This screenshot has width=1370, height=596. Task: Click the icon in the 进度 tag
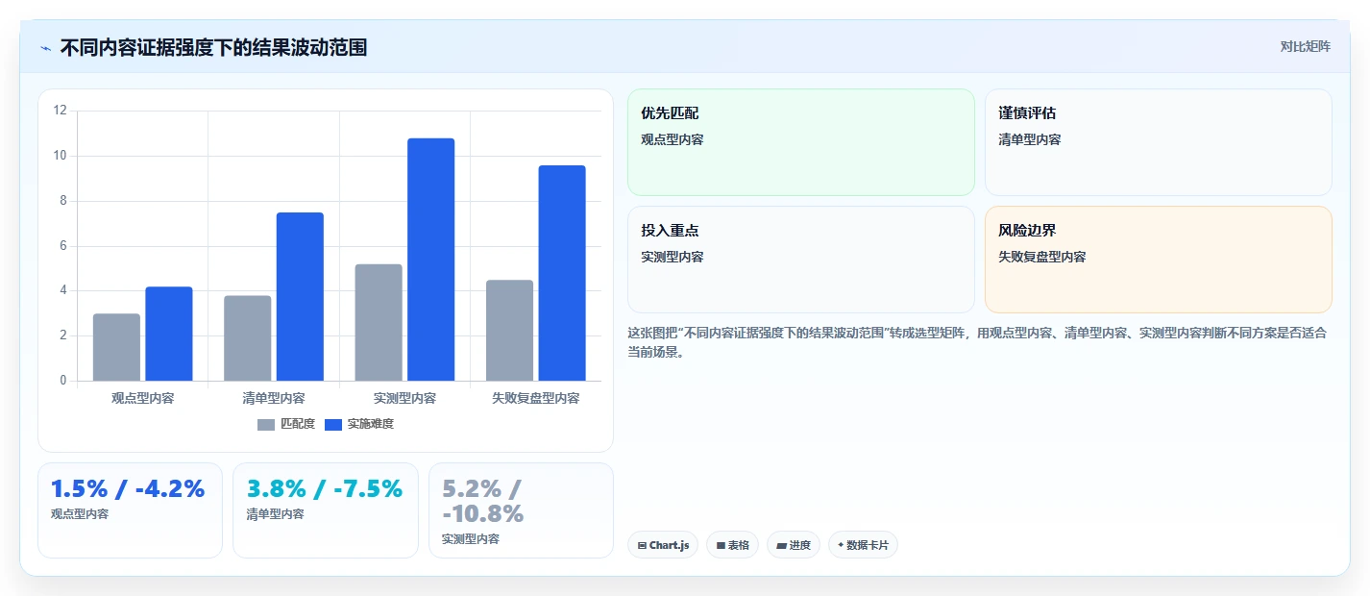click(781, 545)
